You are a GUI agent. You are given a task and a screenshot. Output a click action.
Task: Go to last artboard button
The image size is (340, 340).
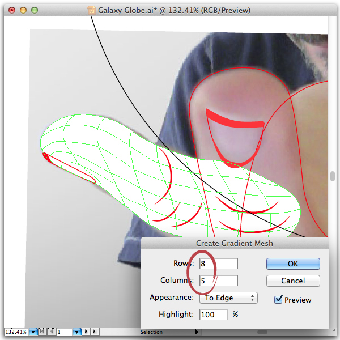point(95,331)
